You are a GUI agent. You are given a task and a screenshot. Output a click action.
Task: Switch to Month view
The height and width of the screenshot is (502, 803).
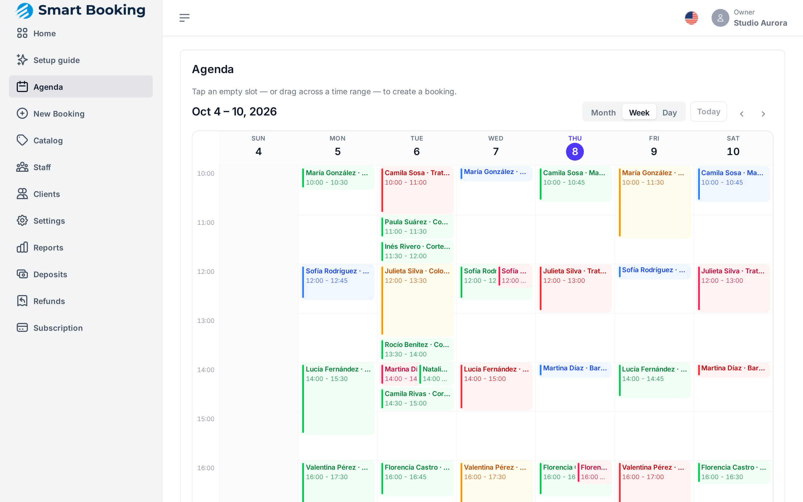click(603, 113)
